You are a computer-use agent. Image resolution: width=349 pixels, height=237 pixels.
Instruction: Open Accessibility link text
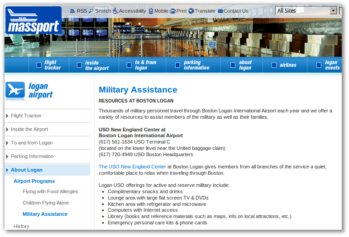(133, 11)
